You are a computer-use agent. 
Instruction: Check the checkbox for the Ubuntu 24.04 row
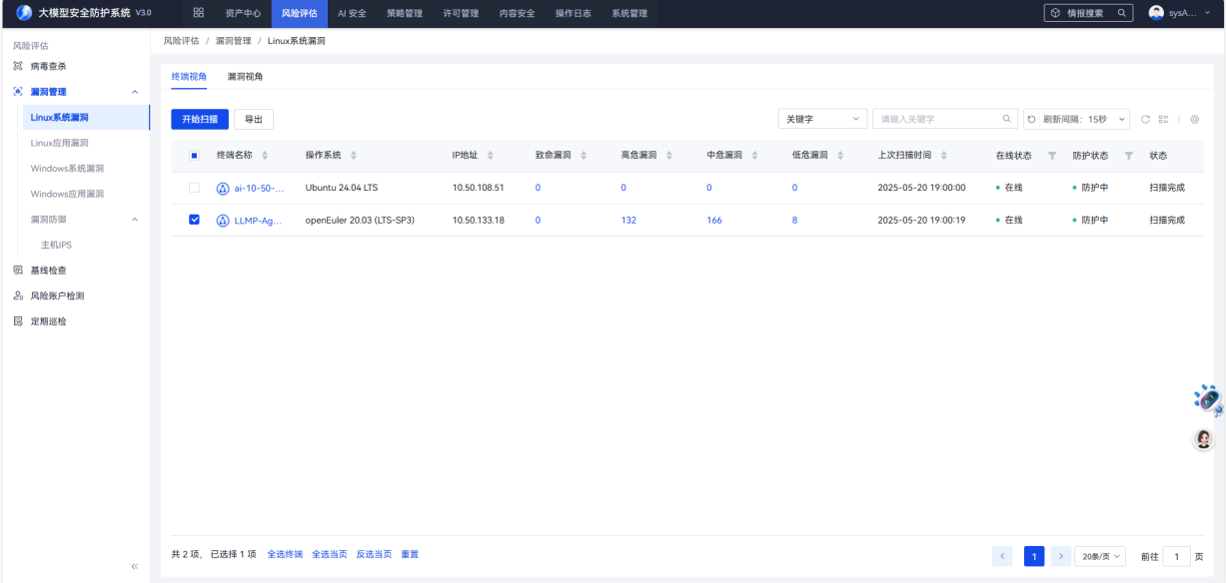point(194,188)
